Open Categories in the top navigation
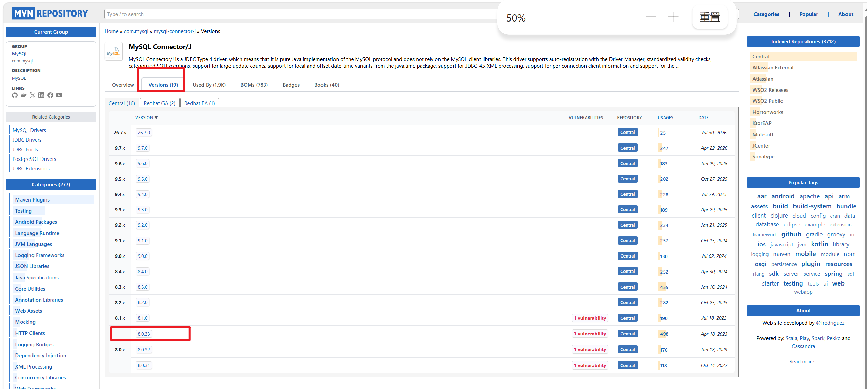 pyautogui.click(x=766, y=14)
